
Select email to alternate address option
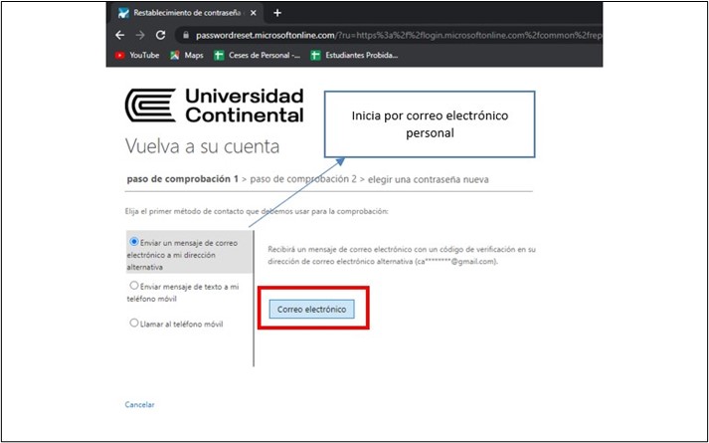134,242
